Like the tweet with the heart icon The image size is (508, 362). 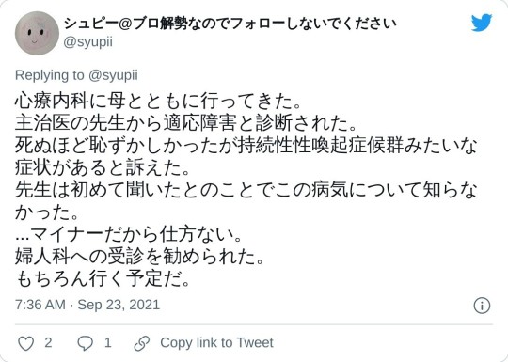26,343
